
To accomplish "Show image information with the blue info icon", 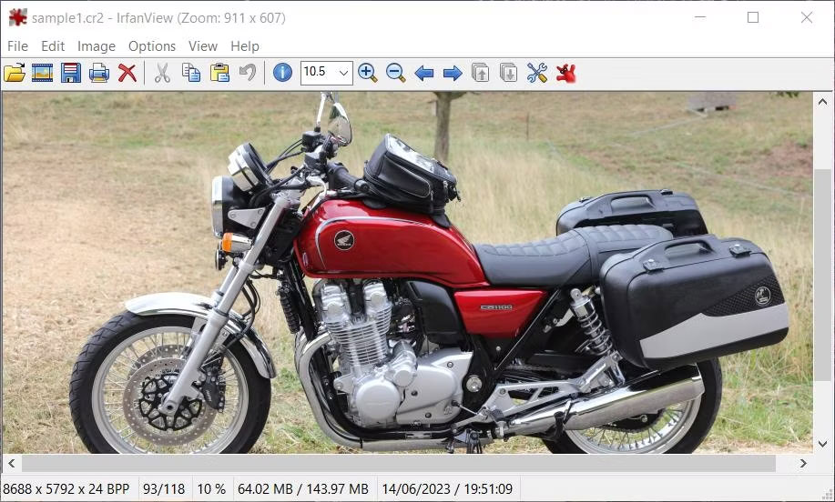I will 282,73.
